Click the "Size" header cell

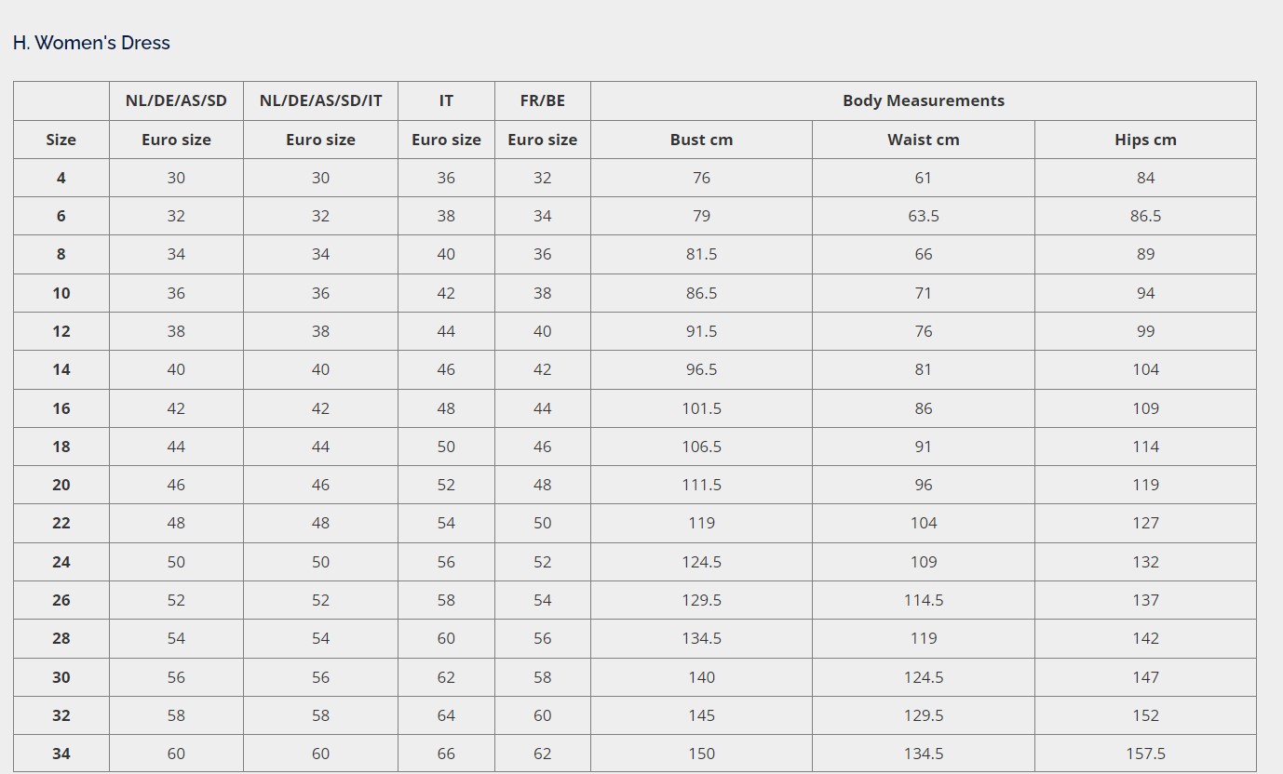click(x=61, y=140)
